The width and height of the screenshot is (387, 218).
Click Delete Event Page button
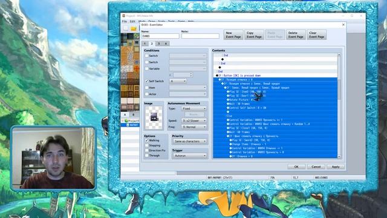click(x=296, y=35)
